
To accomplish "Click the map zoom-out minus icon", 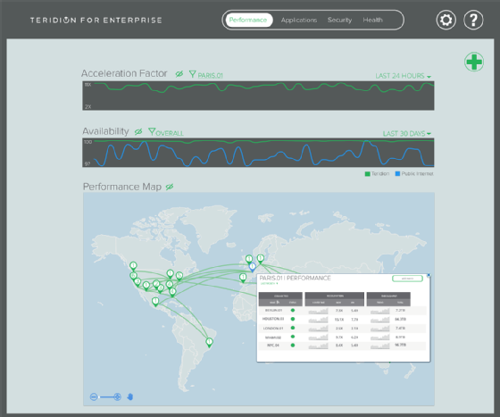I will pyautogui.click(x=94, y=397).
